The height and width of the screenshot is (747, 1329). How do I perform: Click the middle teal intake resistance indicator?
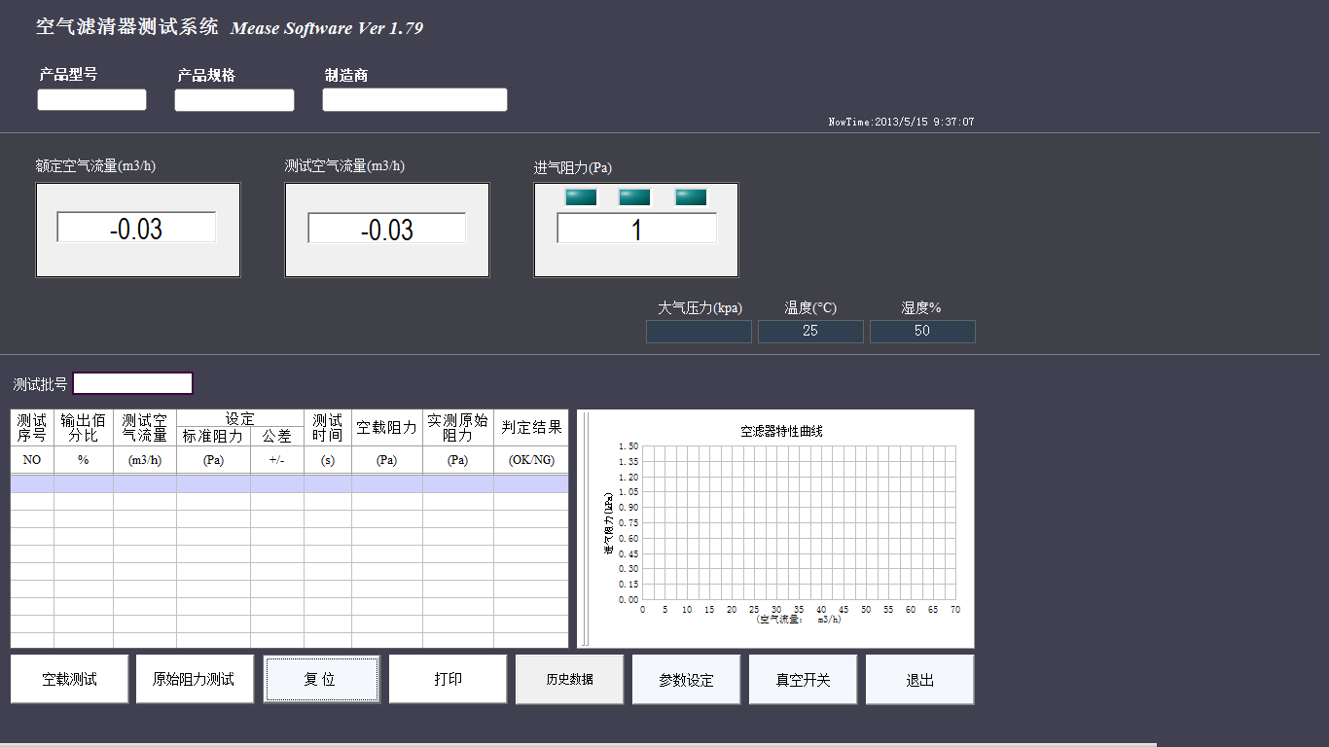pos(634,197)
